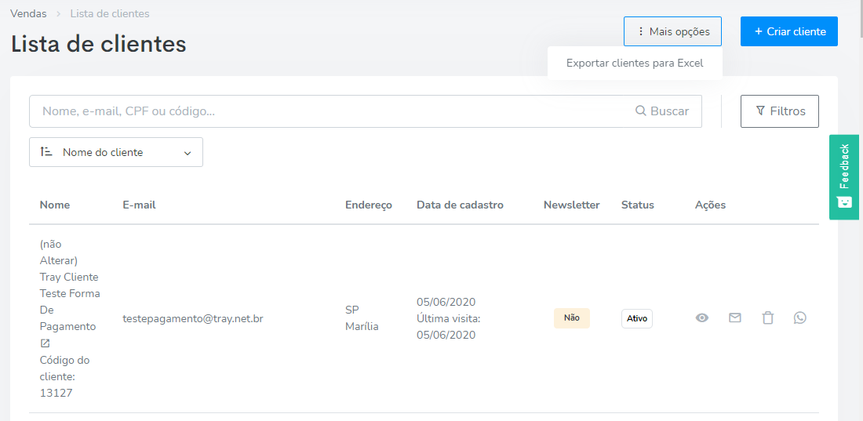Viewport: 863px width, 421px height.
Task: Click the Endereço column header
Action: coord(369,205)
